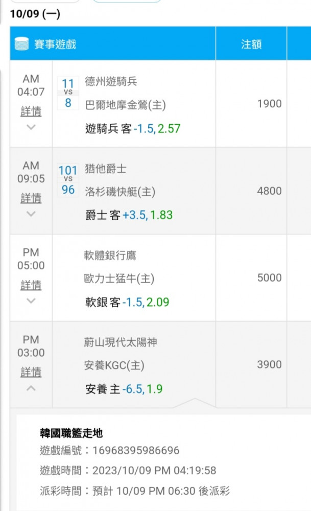The image size is (311, 511).
Task: Expand details chevron under AM 09:05 row
Action: coord(31,214)
